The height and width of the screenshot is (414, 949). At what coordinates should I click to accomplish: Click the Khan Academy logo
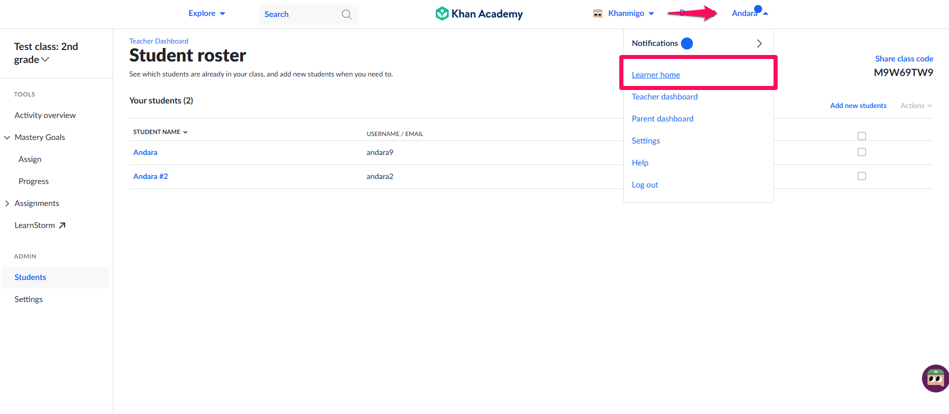(479, 13)
